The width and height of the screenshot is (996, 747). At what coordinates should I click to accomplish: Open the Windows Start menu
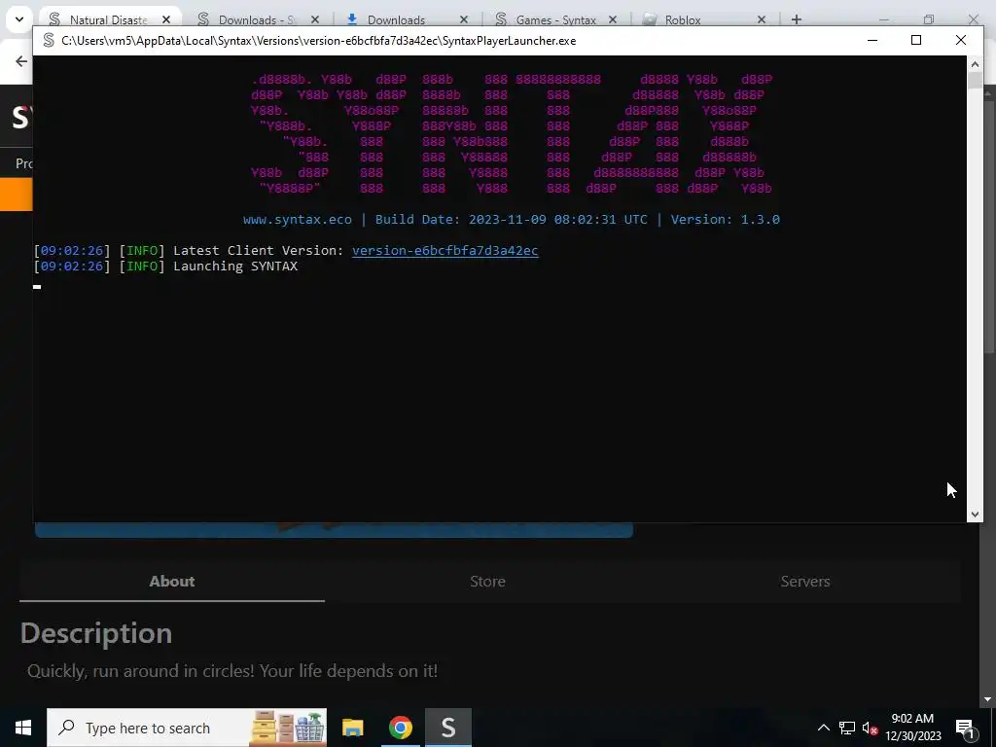click(x=23, y=728)
